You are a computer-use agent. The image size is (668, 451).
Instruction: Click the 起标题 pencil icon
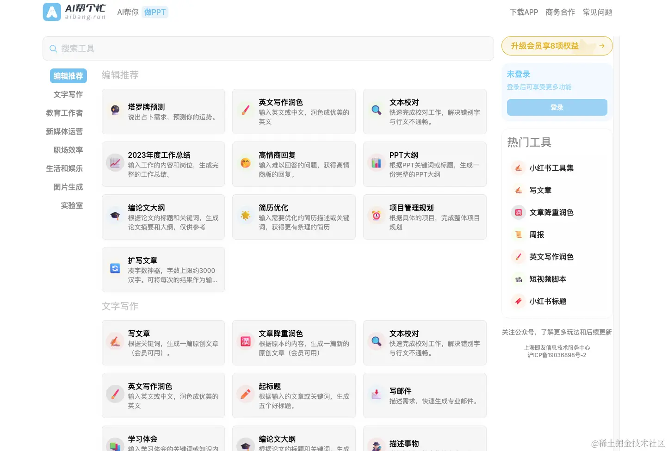[x=246, y=394]
